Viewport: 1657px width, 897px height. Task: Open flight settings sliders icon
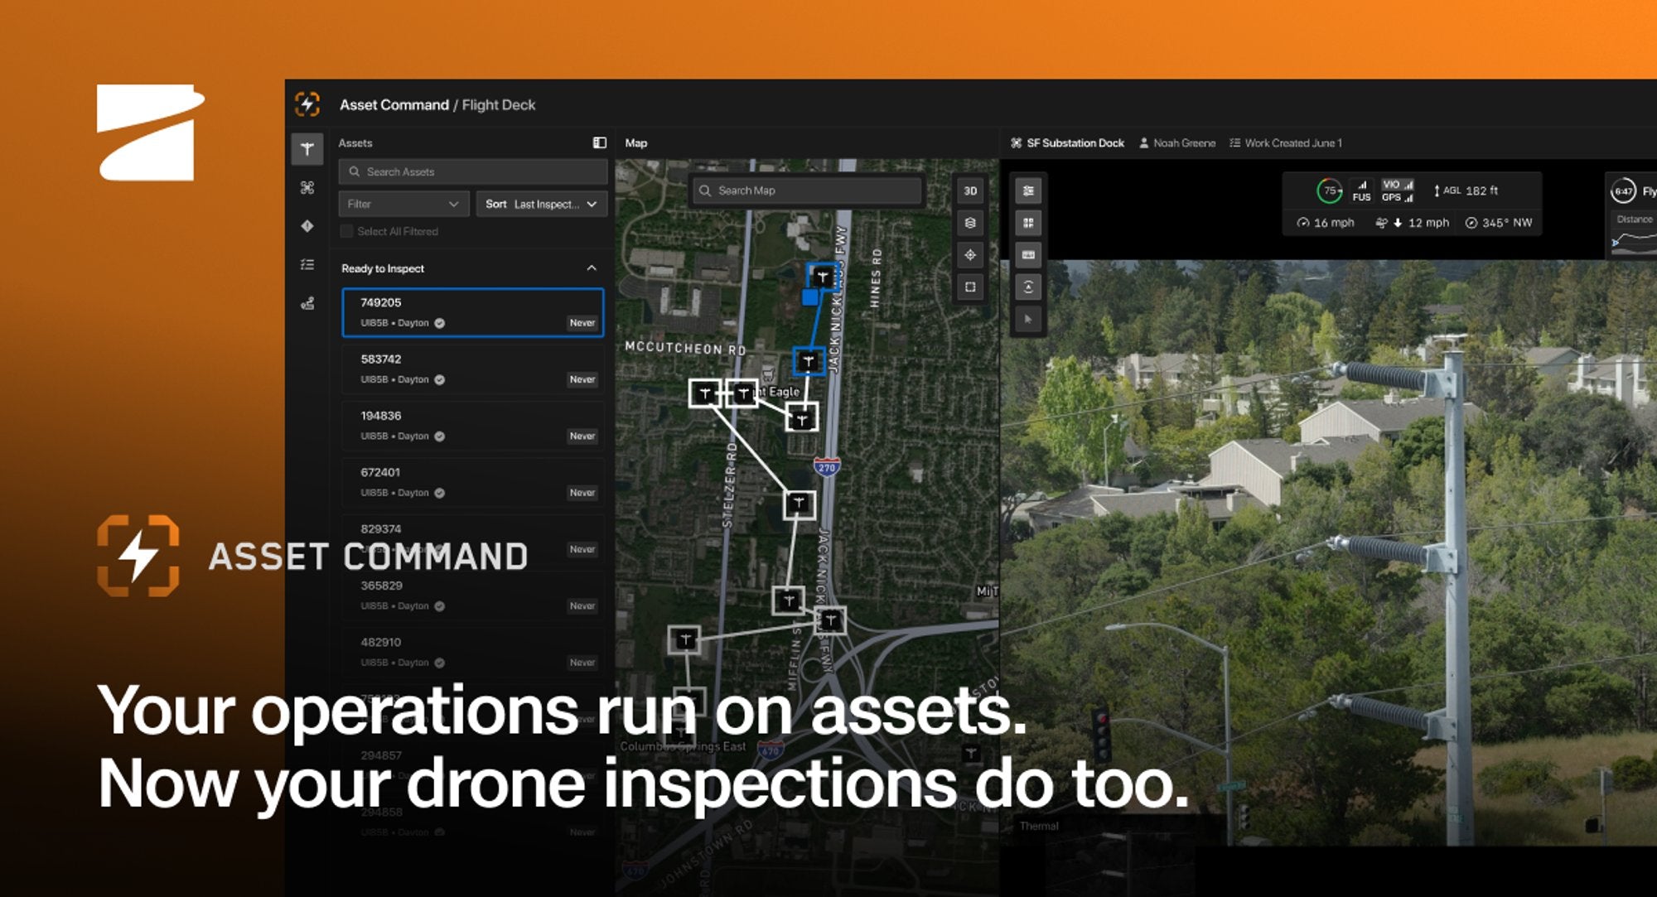pyautogui.click(x=1028, y=190)
